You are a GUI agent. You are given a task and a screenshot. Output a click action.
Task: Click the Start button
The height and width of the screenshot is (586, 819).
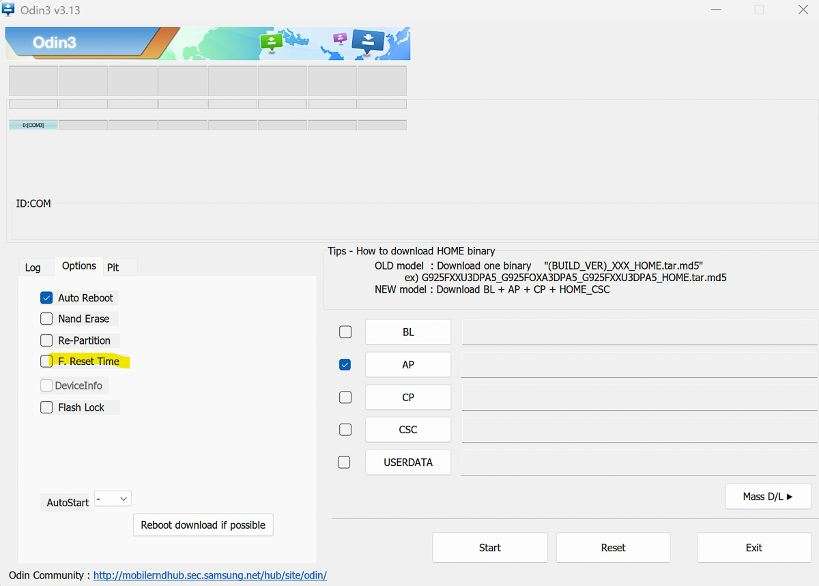click(490, 548)
